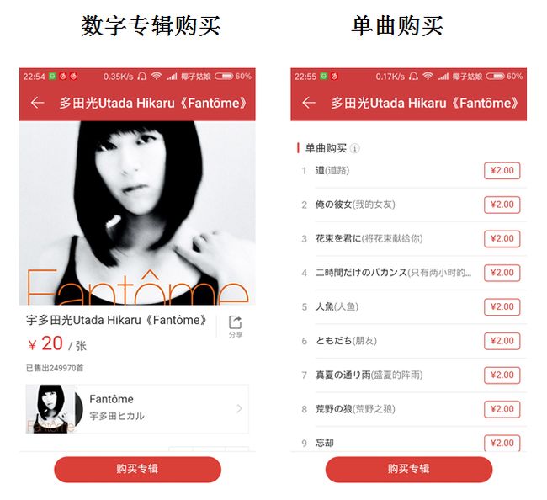
Task: Tap info icon beside 单曲购买 heading
Action: pyautogui.click(x=355, y=148)
